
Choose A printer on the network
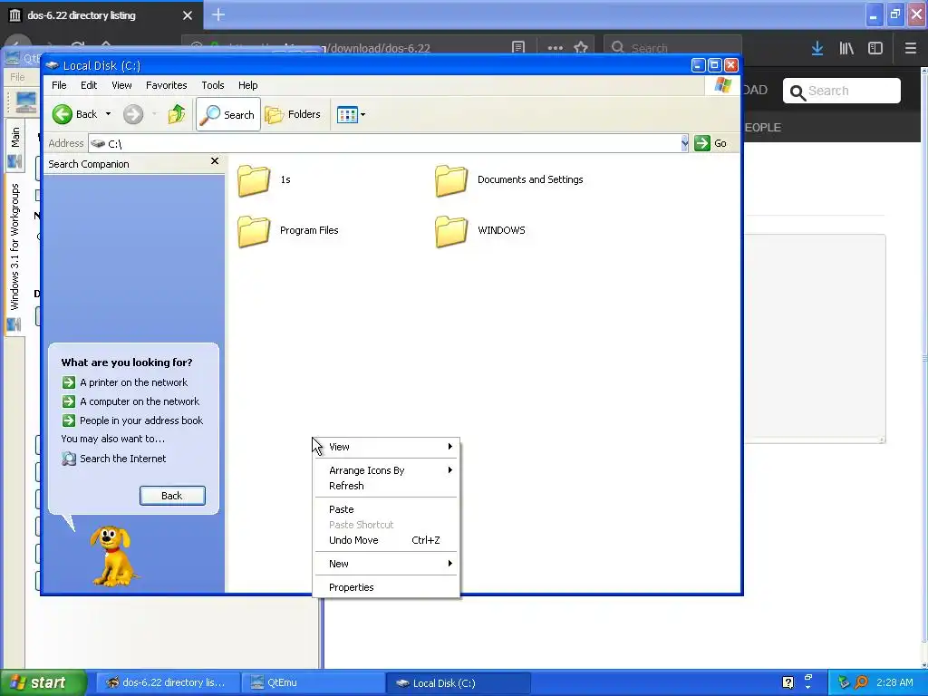point(125,382)
